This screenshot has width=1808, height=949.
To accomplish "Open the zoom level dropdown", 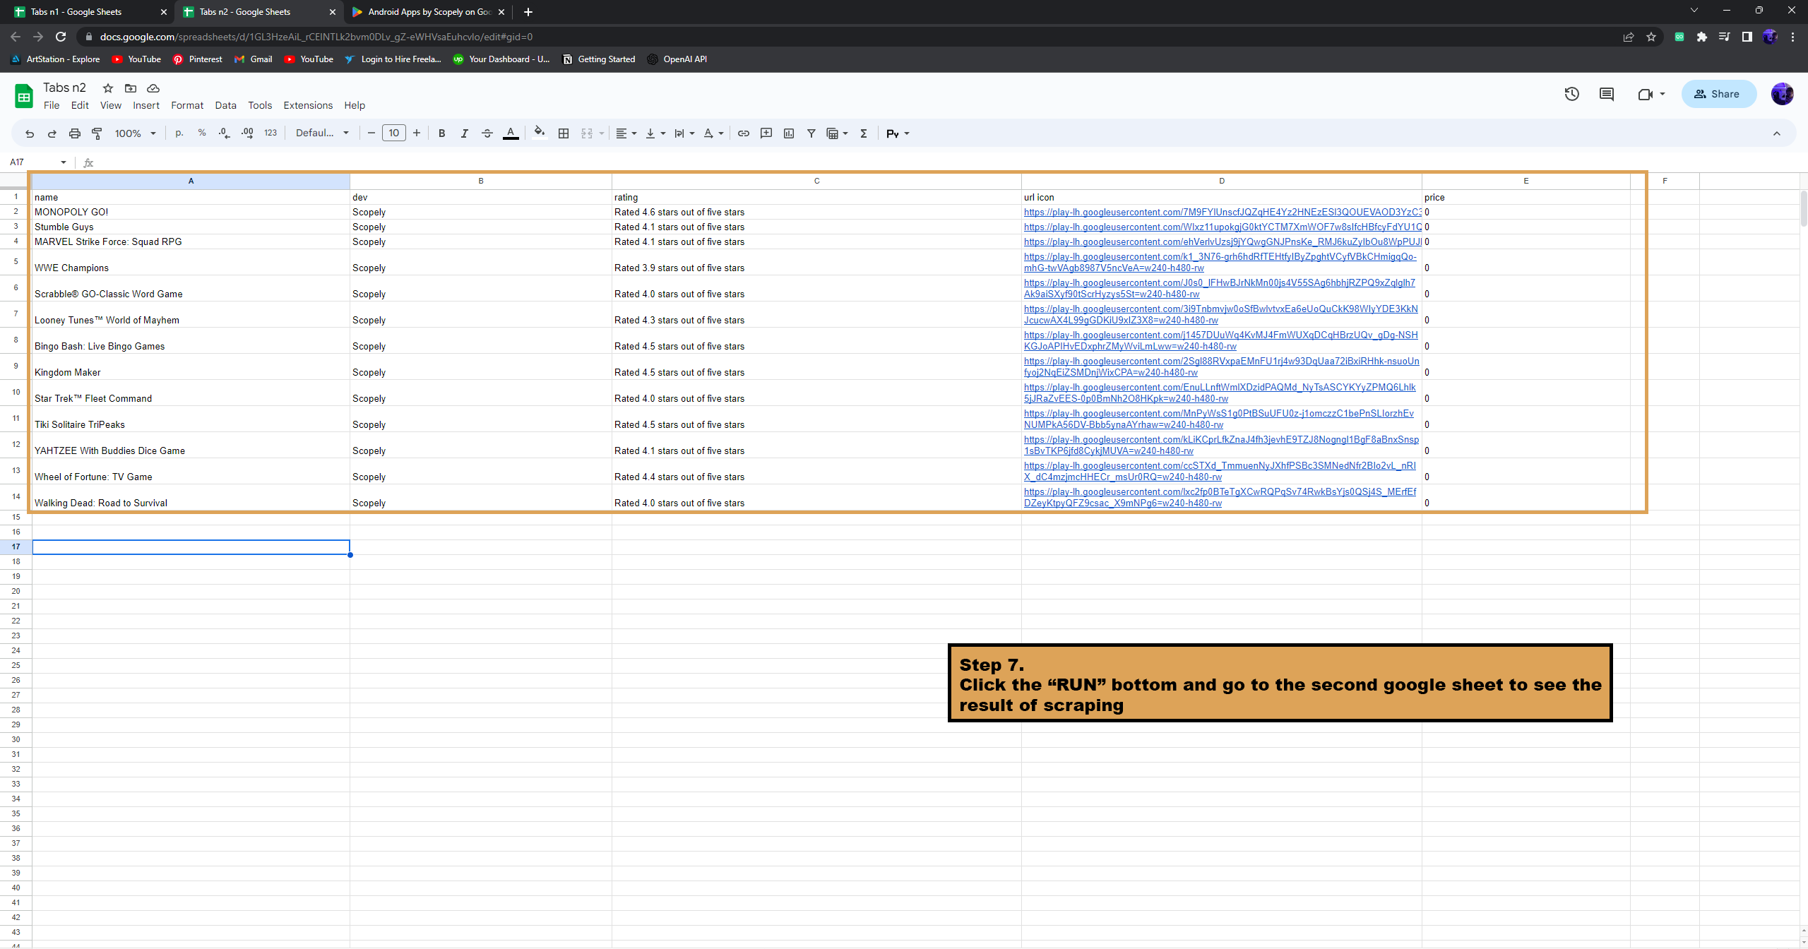I will (x=136, y=133).
